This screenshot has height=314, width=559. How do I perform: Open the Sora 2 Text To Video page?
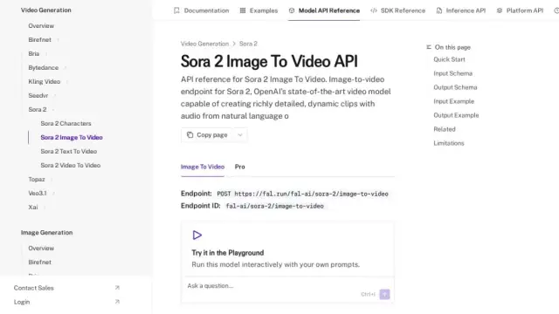point(69,151)
